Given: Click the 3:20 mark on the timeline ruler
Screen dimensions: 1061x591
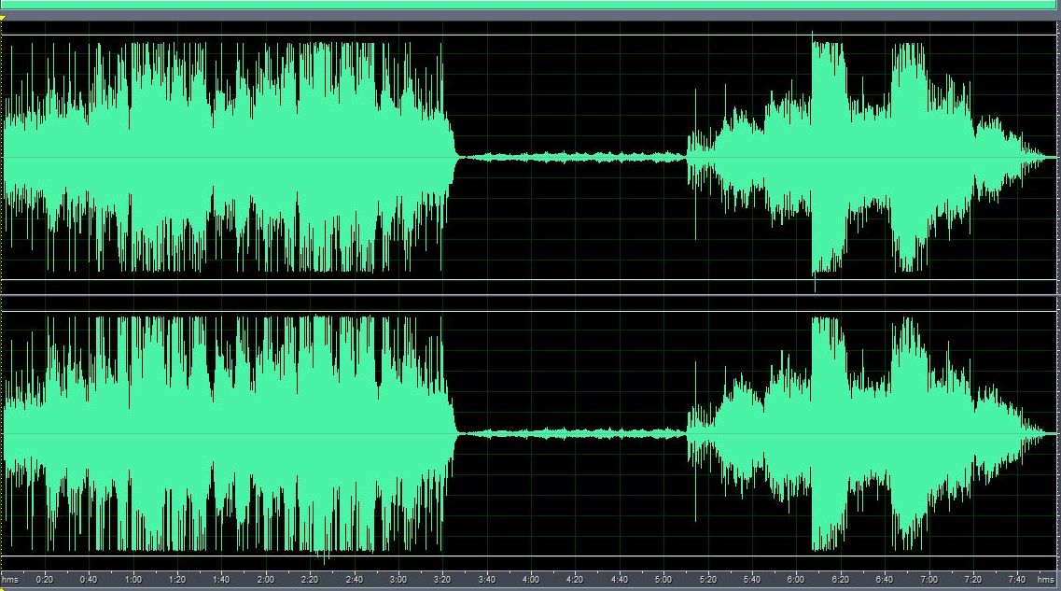Looking at the screenshot, I should pos(443,578).
